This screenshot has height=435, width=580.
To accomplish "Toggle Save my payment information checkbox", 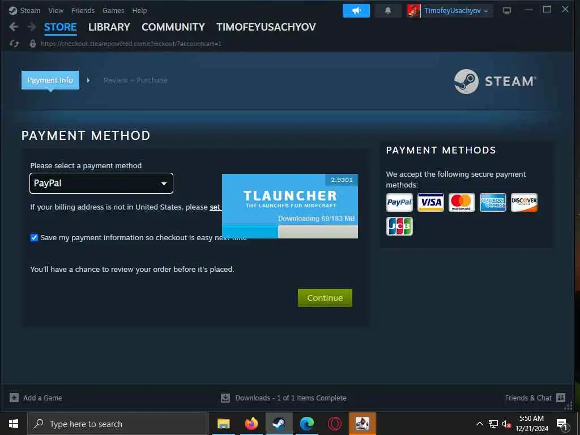I will coord(34,237).
